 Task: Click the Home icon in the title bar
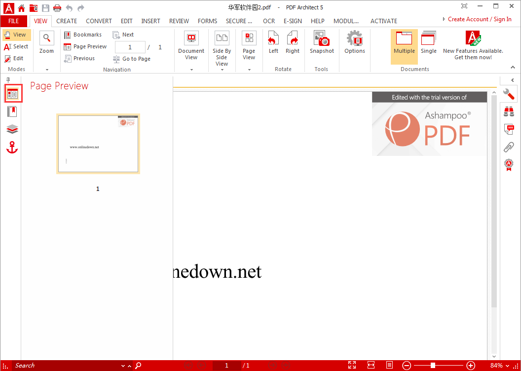(x=21, y=7)
